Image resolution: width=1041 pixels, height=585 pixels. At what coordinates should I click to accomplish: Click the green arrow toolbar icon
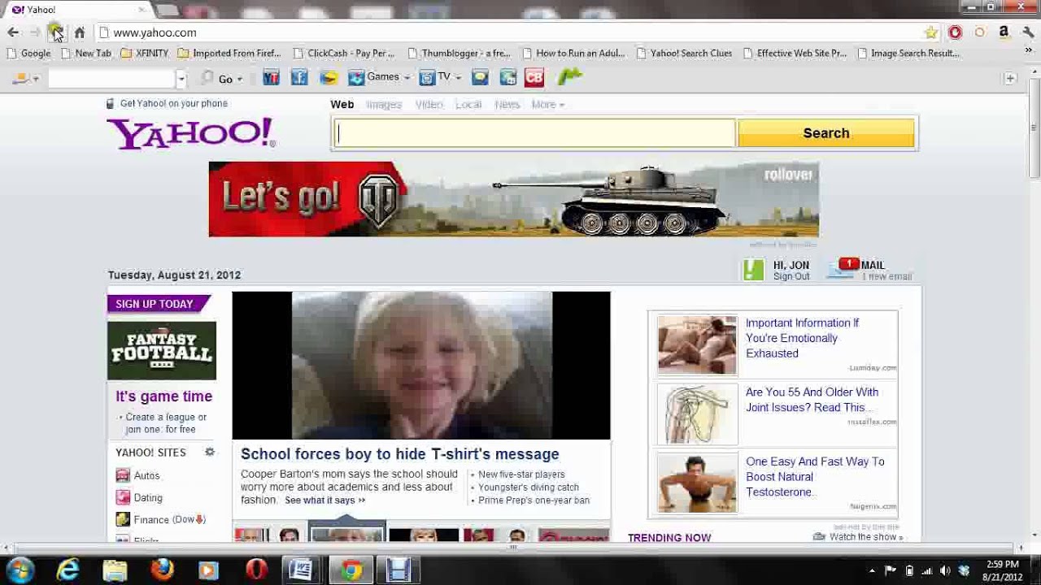(x=570, y=77)
